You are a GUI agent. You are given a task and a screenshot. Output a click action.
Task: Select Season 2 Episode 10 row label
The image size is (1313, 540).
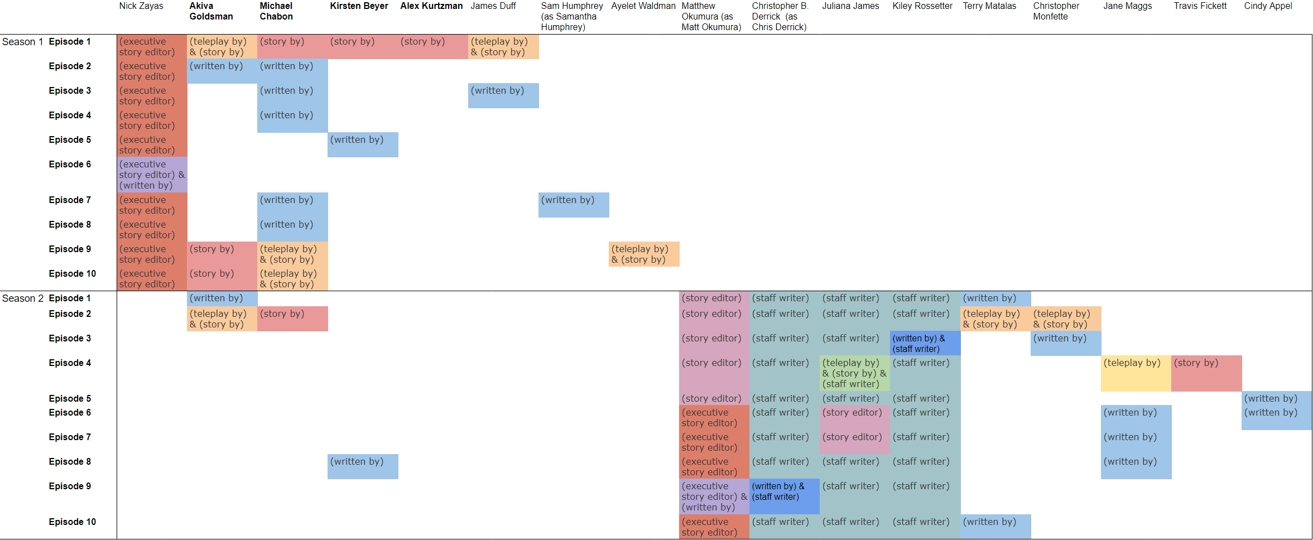(x=73, y=522)
